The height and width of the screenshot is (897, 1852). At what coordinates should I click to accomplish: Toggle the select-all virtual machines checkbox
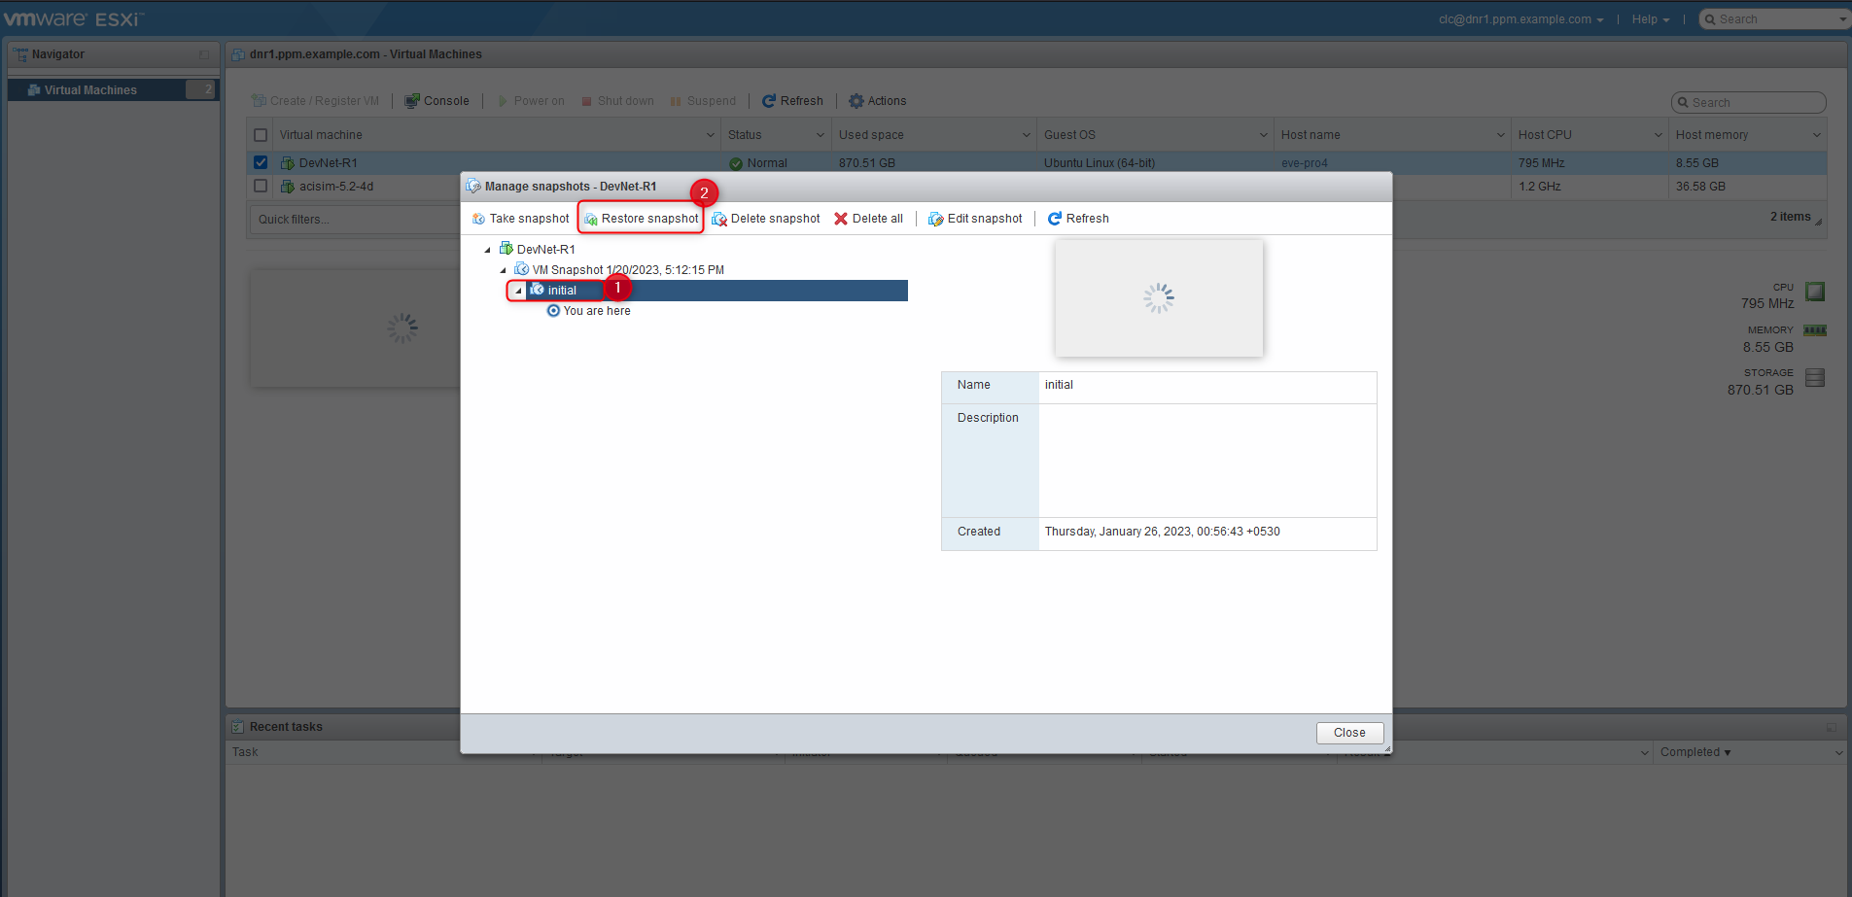(261, 135)
